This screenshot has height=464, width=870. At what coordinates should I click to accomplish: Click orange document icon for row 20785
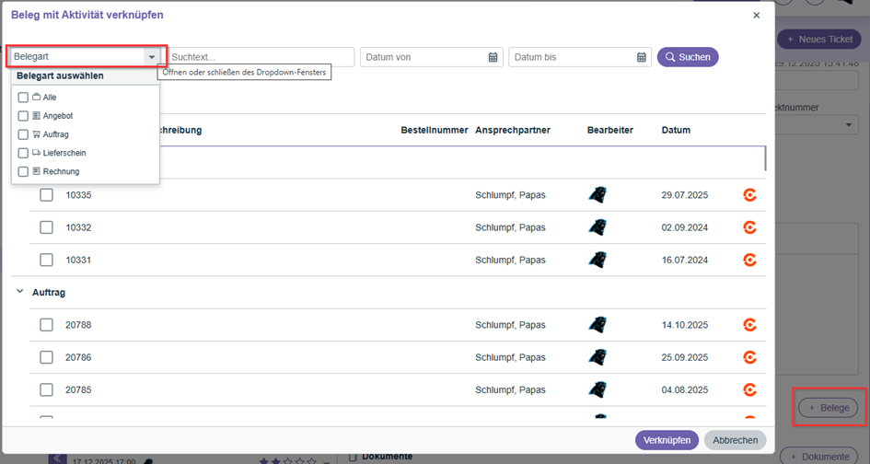tap(750, 389)
